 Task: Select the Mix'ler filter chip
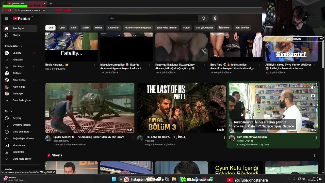tap(99, 28)
